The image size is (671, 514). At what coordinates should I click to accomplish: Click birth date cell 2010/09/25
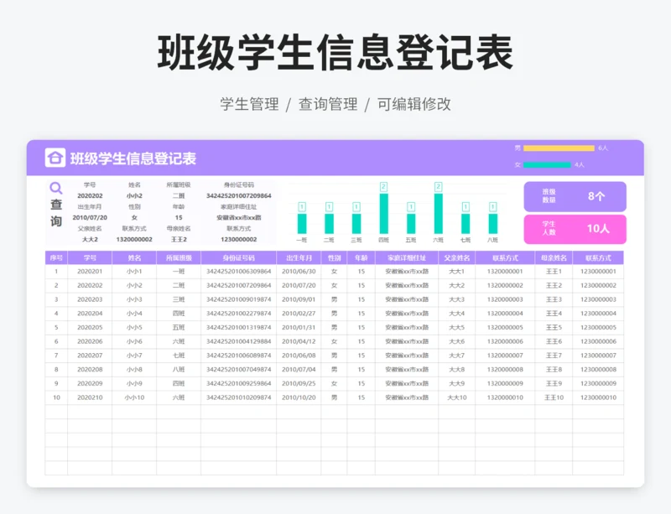[299, 383]
